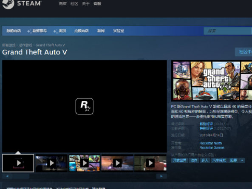Click left arrow of thumbnail scroller
The image size is (252, 189).
point(7,176)
